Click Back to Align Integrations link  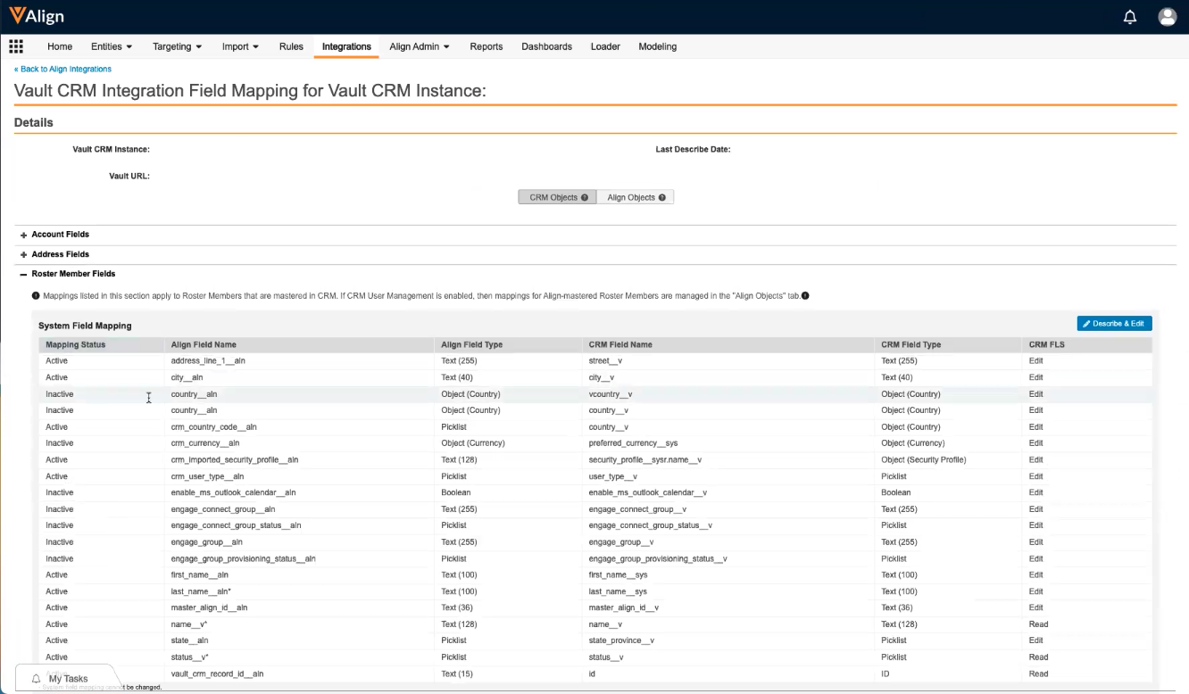pos(62,69)
